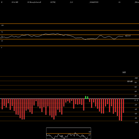Click the 20 label on MR axis
This screenshot has height=139, width=139.
(136, 96)
